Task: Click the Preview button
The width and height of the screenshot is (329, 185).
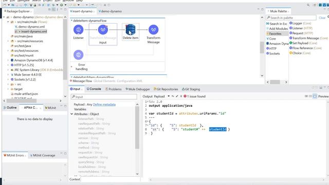Action: pos(323,96)
